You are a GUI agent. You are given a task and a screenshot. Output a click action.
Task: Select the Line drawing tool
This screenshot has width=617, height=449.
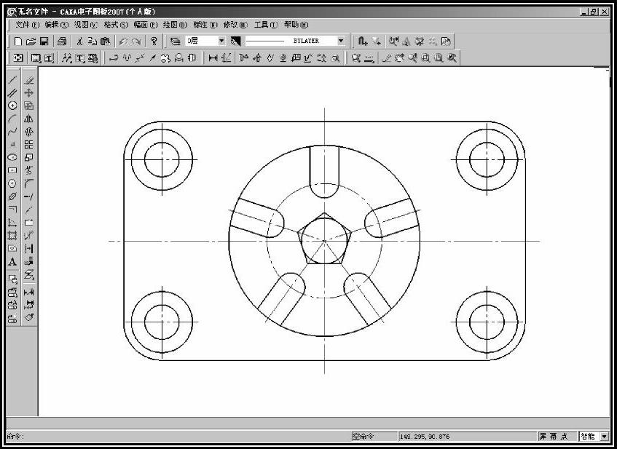tap(12, 80)
